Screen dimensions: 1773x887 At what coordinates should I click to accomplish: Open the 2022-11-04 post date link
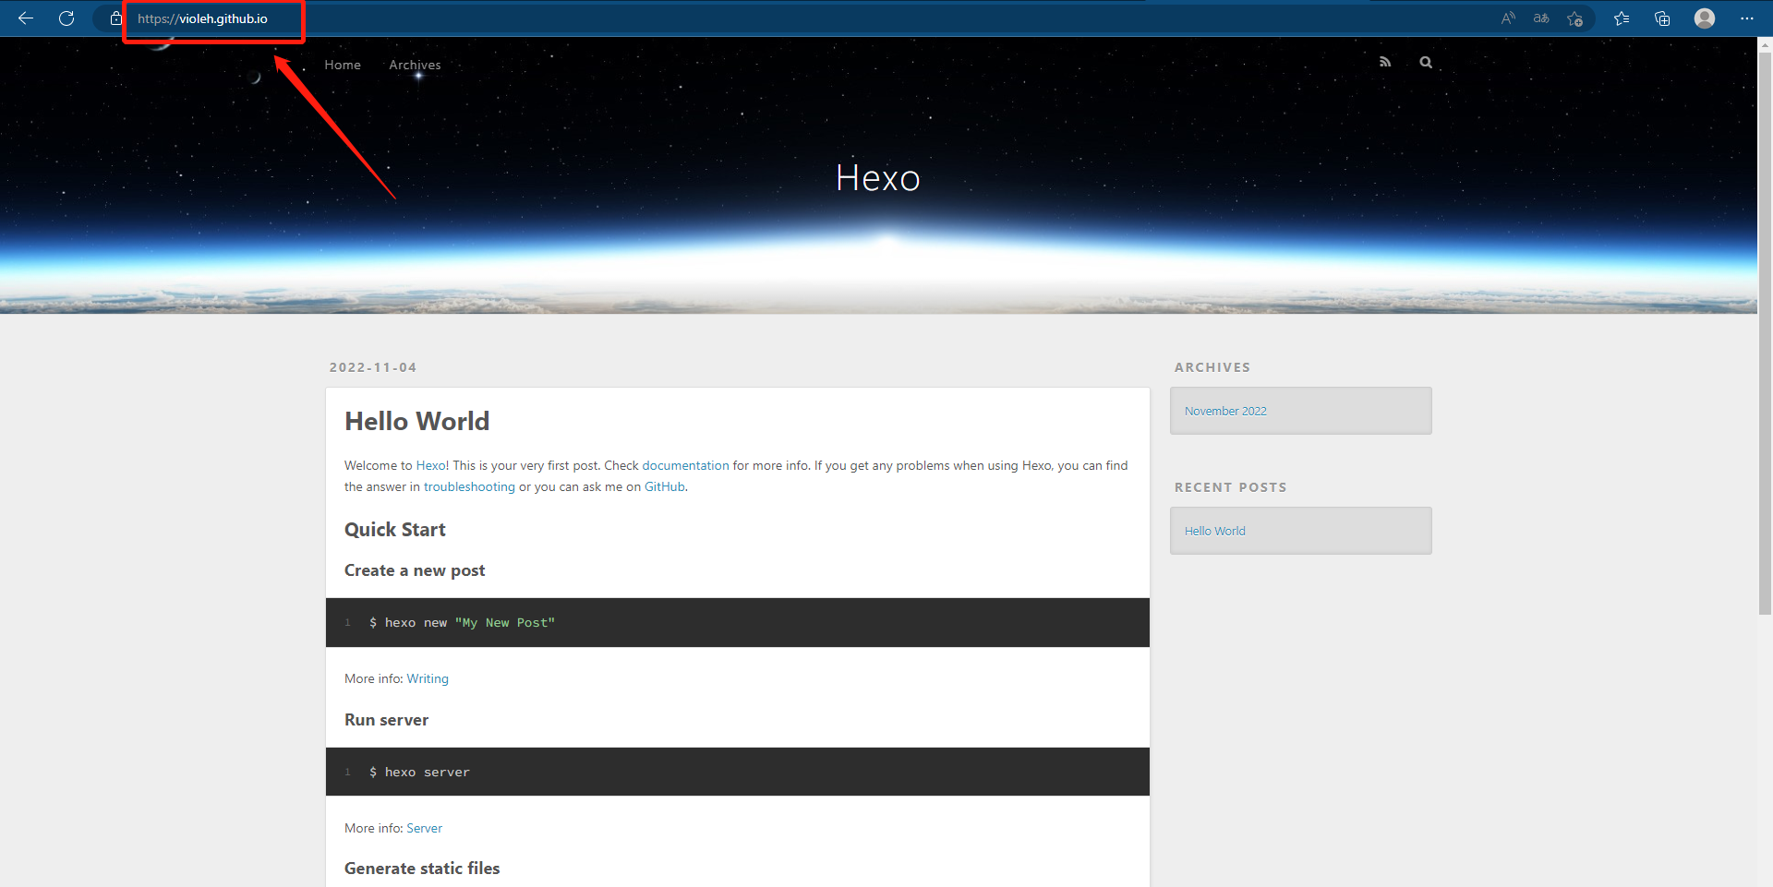[373, 367]
